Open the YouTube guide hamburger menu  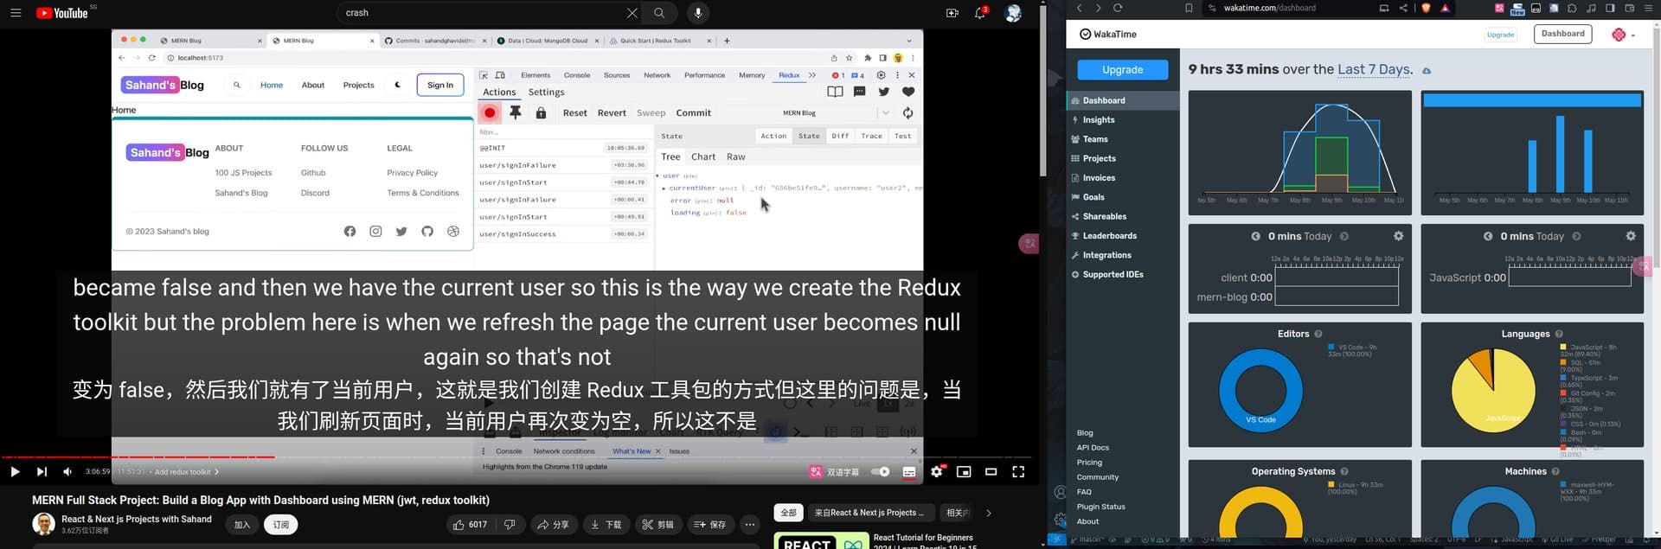(x=16, y=13)
